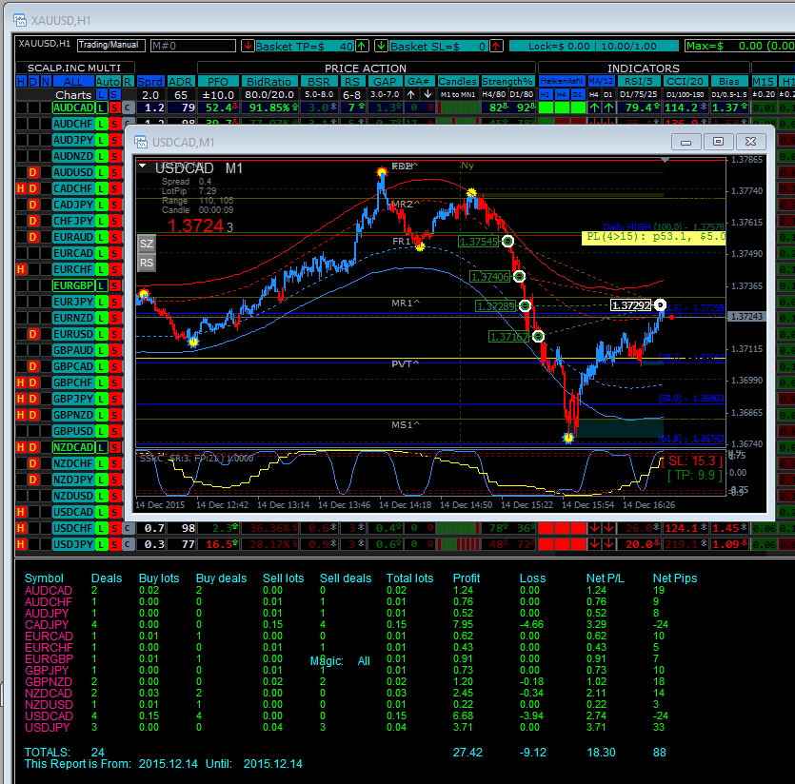
Task: Click the Basket TP value field
Action: (x=305, y=46)
